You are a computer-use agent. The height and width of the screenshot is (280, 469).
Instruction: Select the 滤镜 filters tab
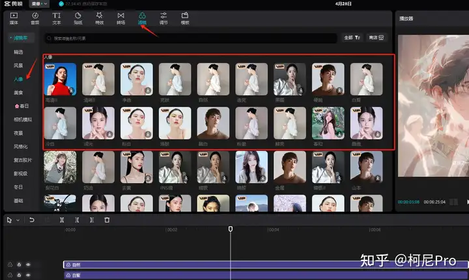(142, 18)
